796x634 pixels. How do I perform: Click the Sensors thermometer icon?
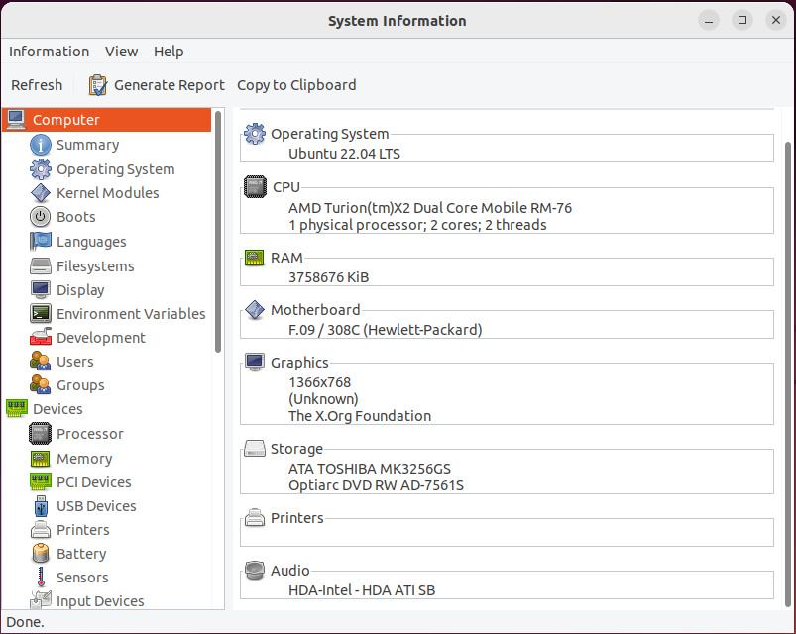point(40,578)
